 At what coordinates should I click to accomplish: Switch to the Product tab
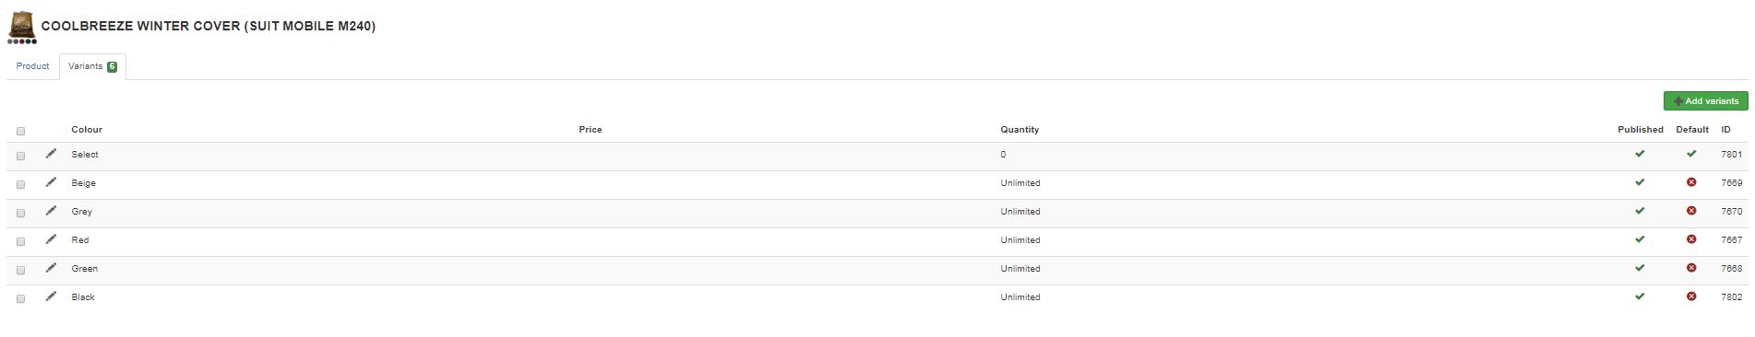(32, 66)
